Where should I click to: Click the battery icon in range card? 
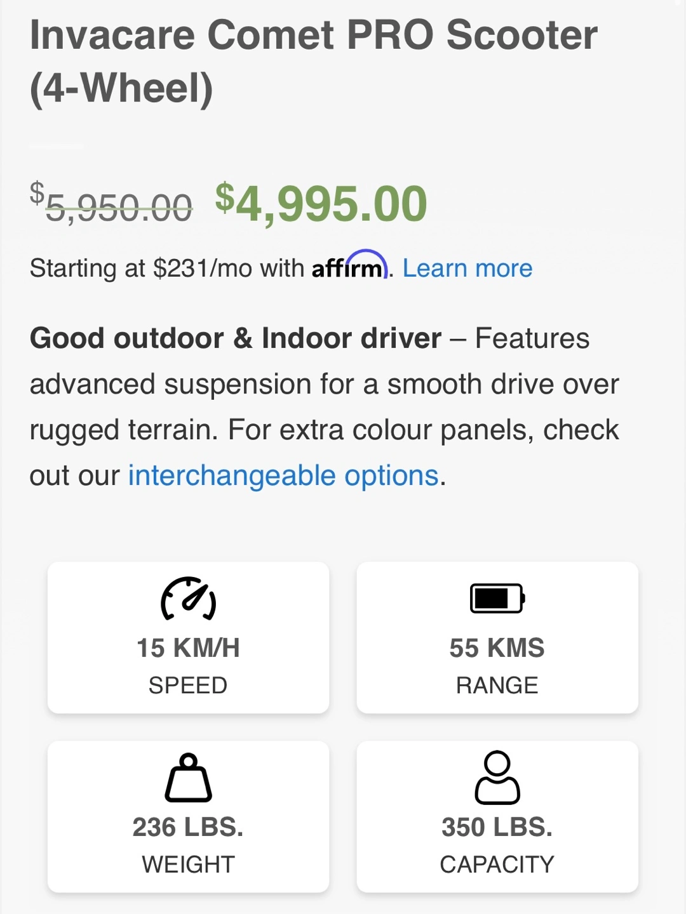point(497,599)
